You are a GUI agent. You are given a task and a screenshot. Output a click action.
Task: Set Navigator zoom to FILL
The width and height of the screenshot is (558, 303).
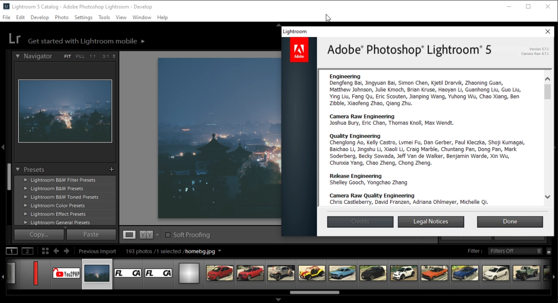pyautogui.click(x=80, y=56)
